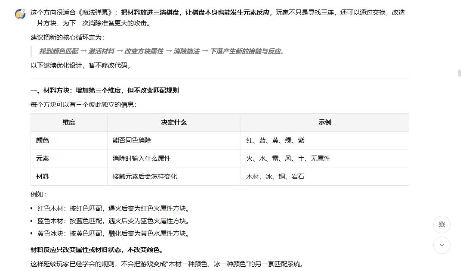This screenshot has width=463, height=271.
Task: Click the bullet starting '红色木材：按红色匹配'
Action: point(114,209)
